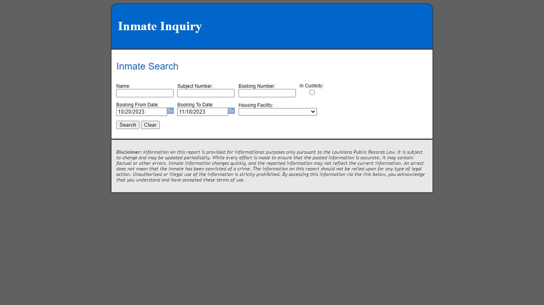This screenshot has height=305, width=544.
Task: Click the Booking From Date field
Action: (x=142, y=112)
